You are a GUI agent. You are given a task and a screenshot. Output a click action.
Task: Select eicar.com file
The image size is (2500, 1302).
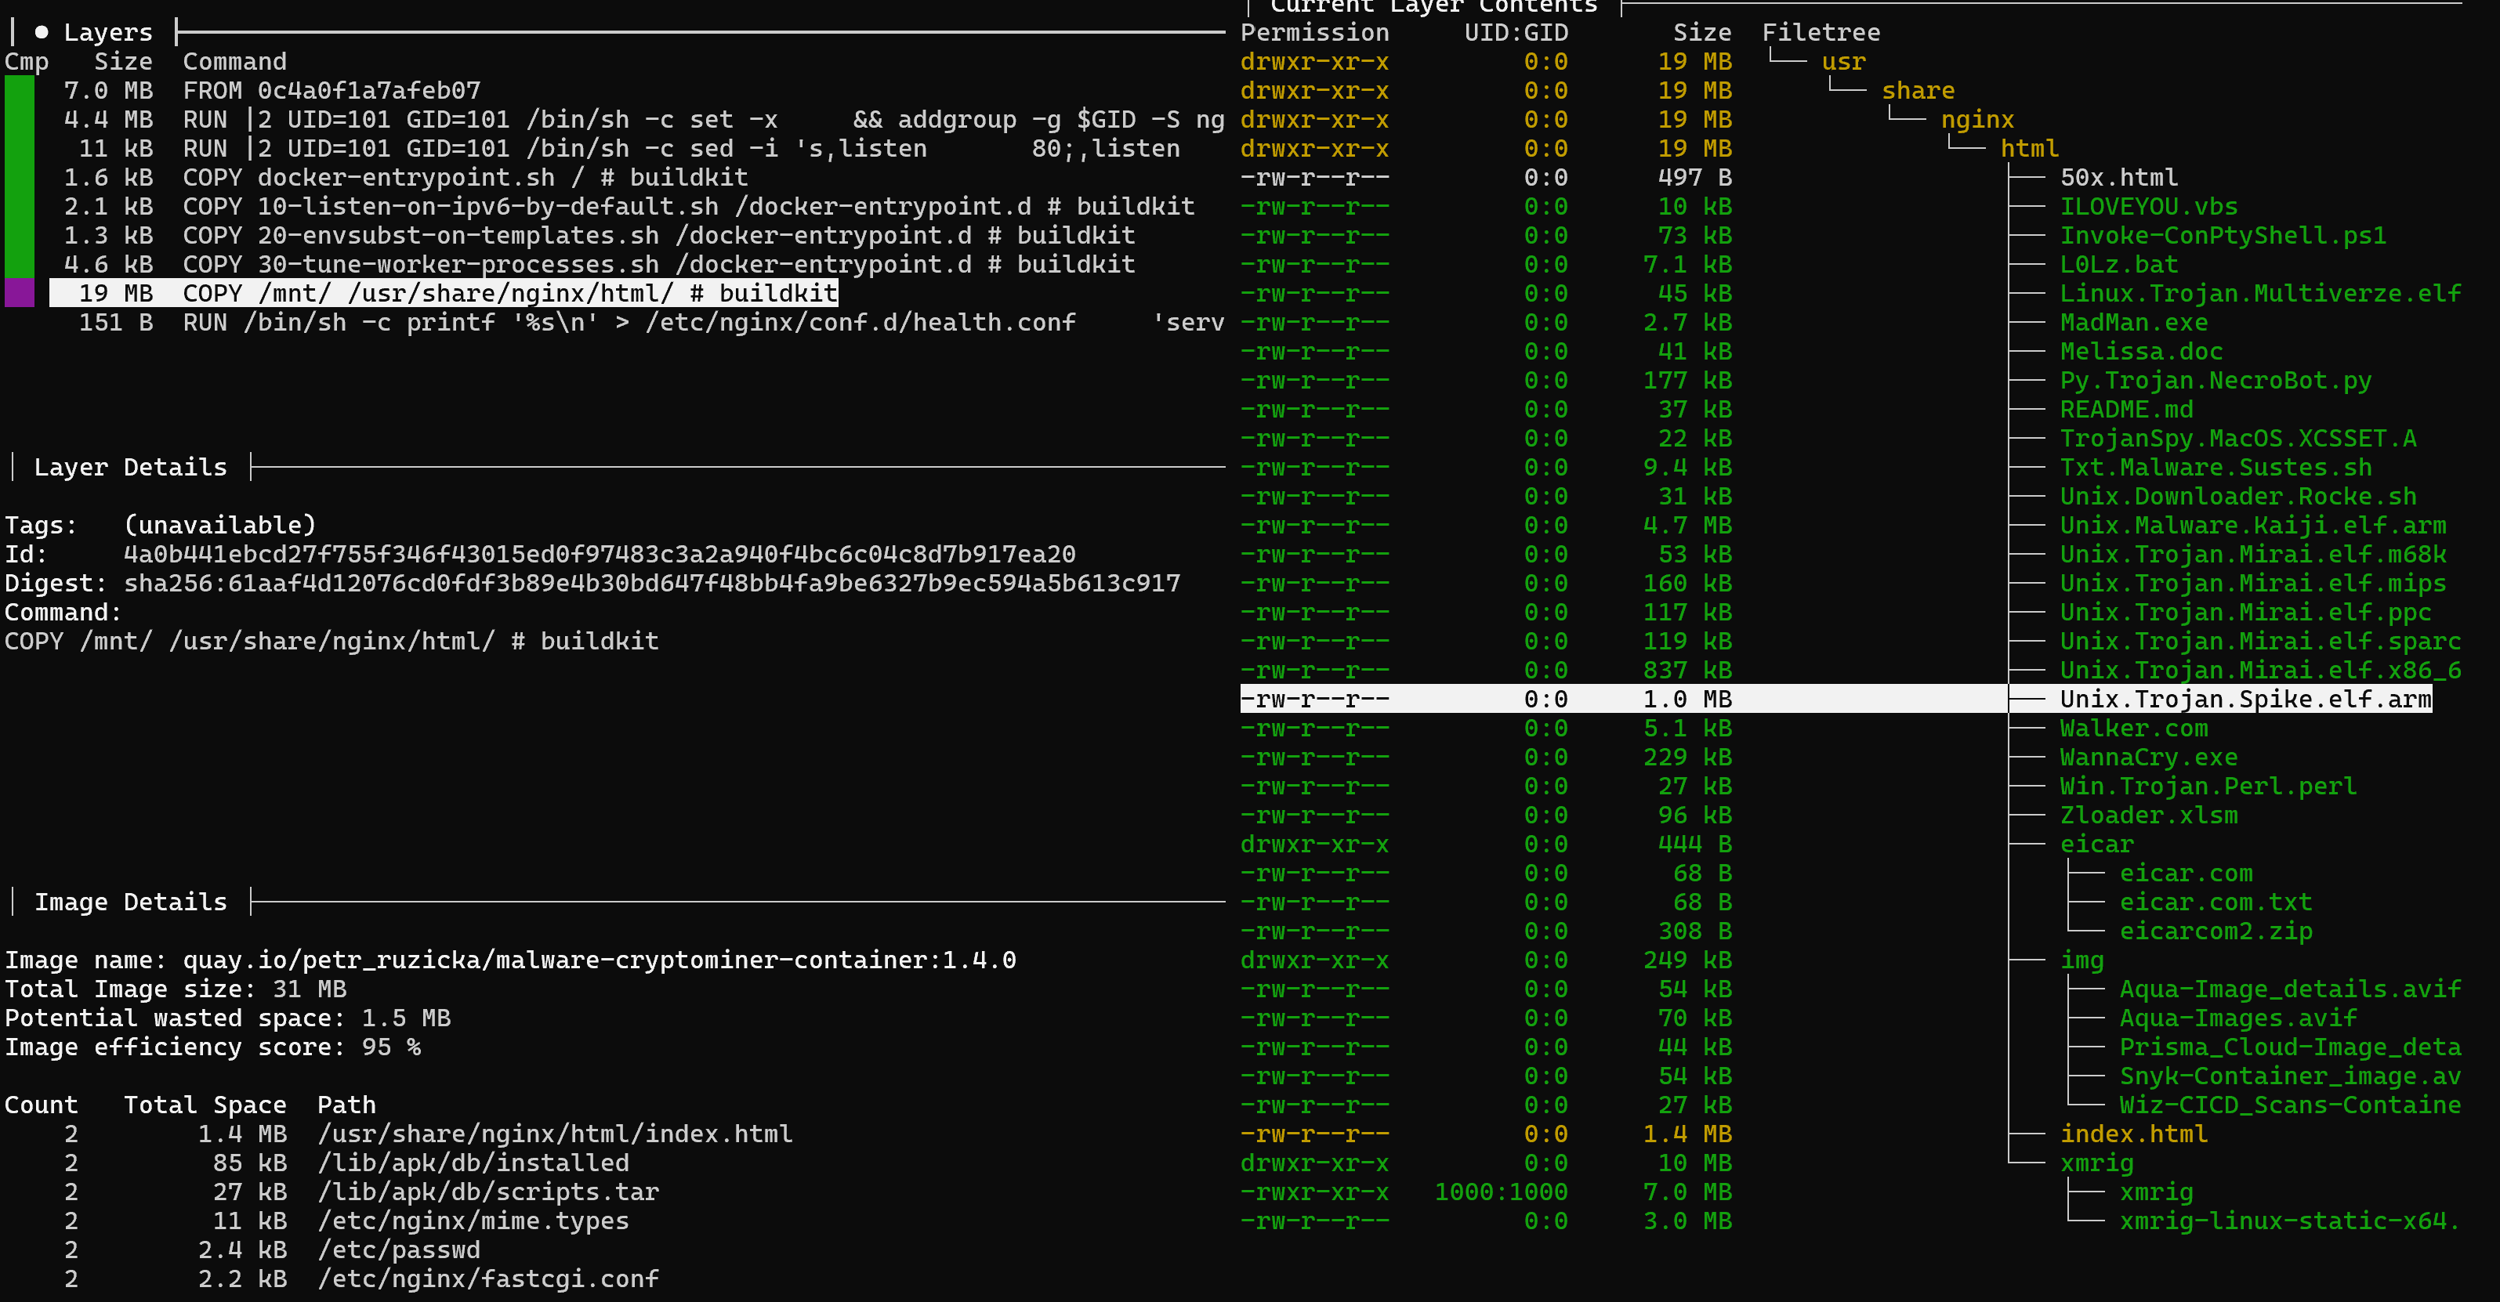(x=2186, y=873)
